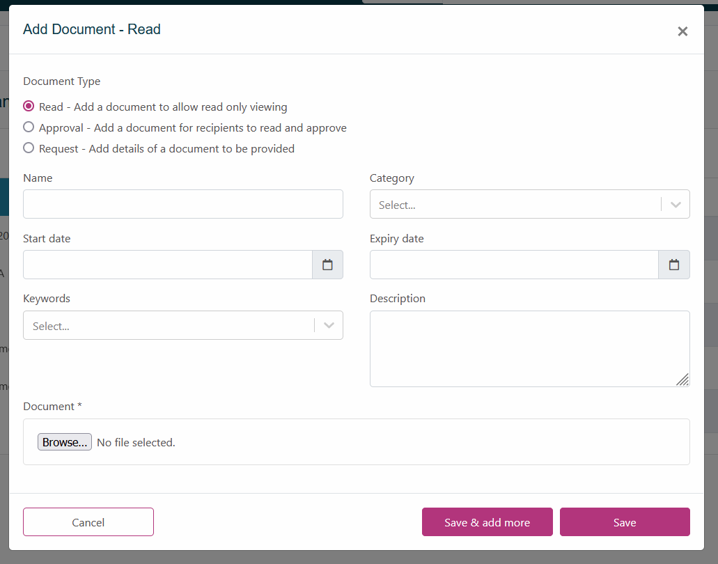
Task: Grab the Description textarea resize handle
Action: [683, 380]
